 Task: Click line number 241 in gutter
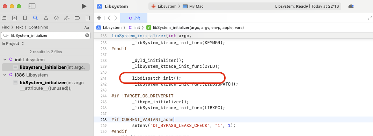click(103, 78)
